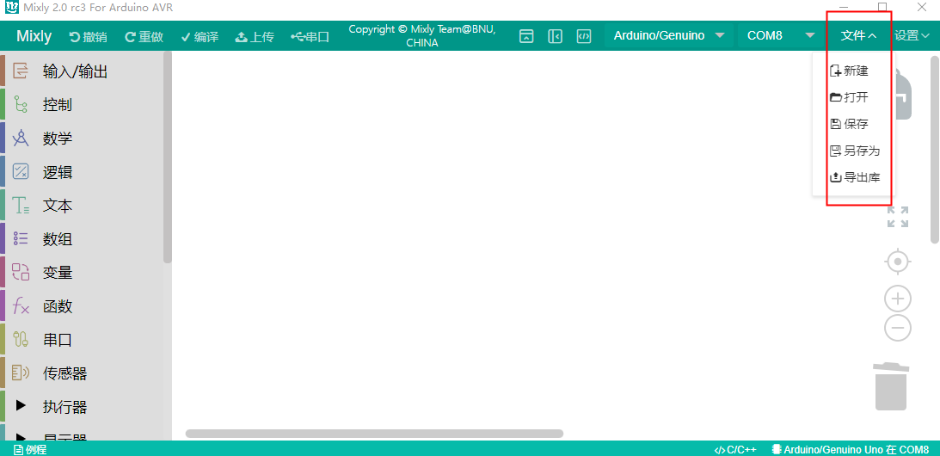
Task: Click the trash can on the workspace
Action: [x=890, y=386]
